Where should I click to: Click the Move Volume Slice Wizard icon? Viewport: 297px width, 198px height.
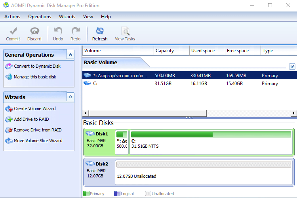coord(9,141)
